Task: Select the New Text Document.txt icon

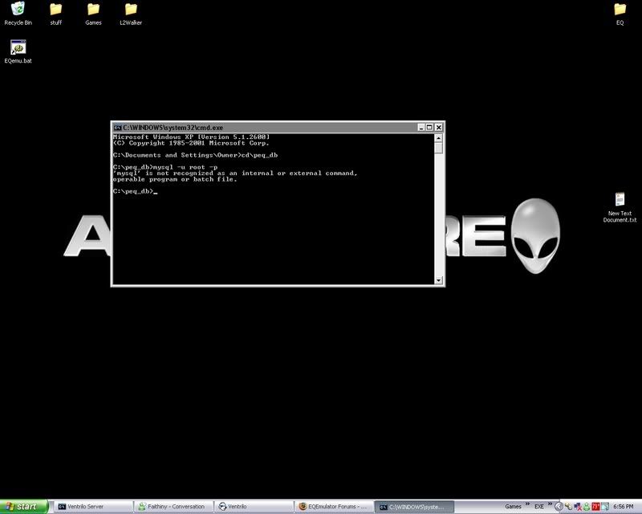Action: pyautogui.click(x=620, y=208)
